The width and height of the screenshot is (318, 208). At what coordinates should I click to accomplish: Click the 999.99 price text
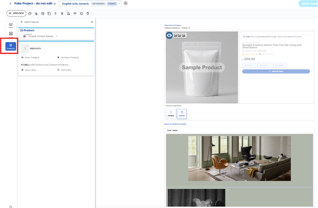249,59
